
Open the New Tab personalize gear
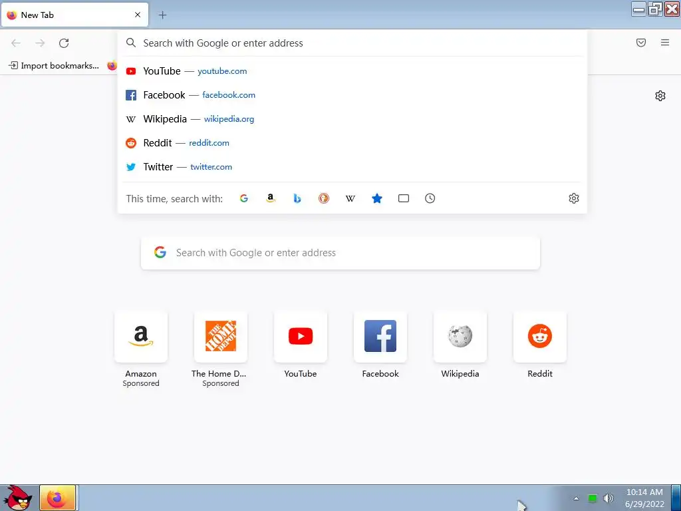(x=660, y=96)
